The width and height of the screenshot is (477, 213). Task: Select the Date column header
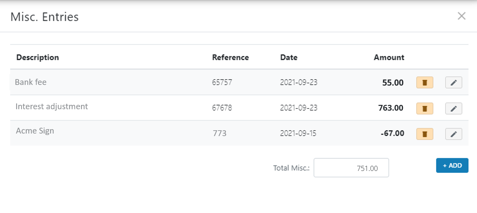[289, 57]
